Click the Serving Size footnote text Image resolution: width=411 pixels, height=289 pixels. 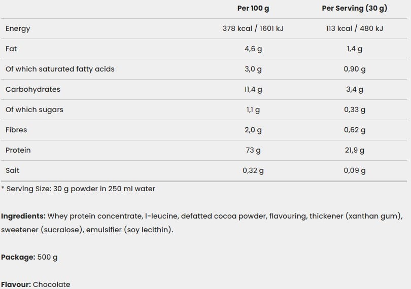(78, 189)
